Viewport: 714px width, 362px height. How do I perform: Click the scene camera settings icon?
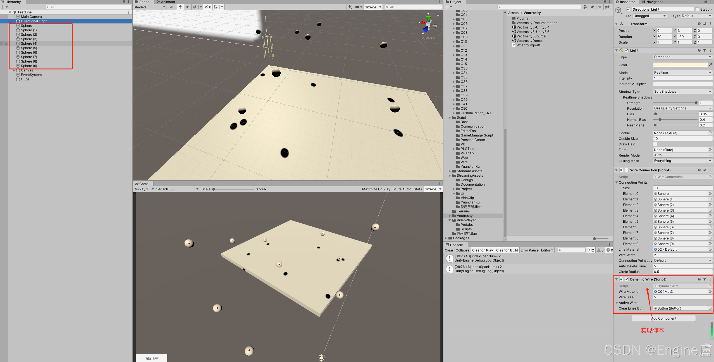(x=357, y=7)
